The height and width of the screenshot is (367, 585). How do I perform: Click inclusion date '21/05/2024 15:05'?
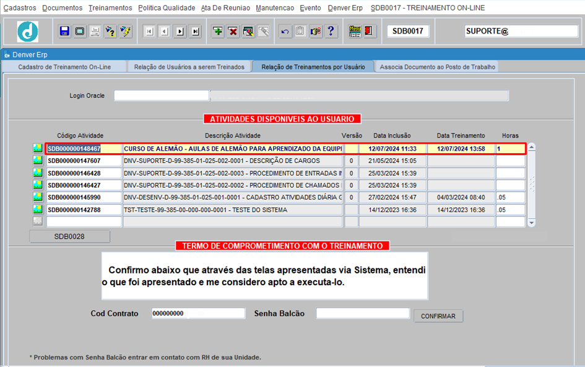coord(392,161)
